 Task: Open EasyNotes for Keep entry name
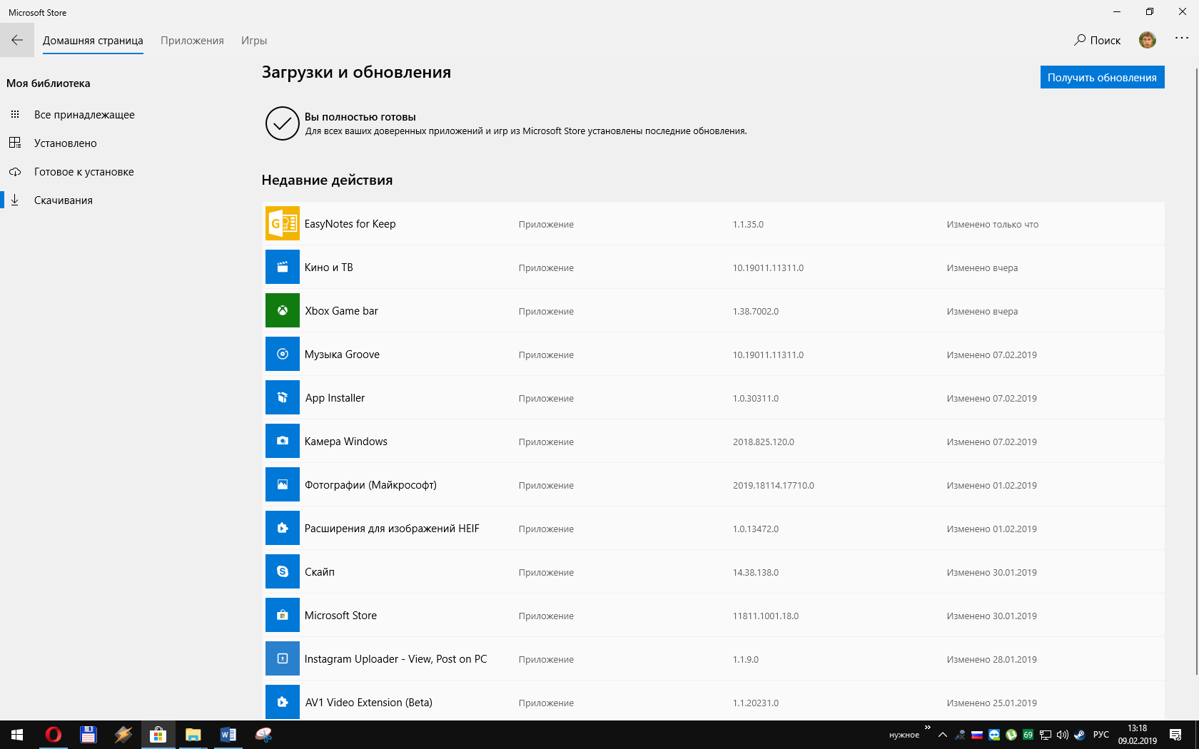[x=350, y=224]
